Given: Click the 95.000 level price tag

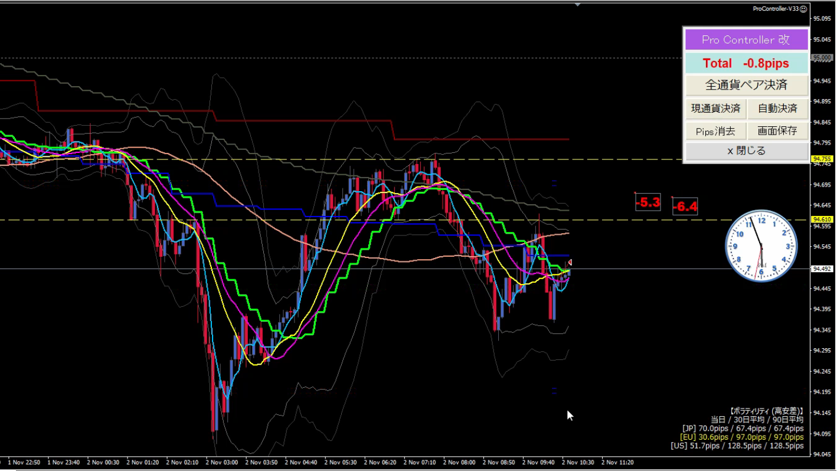Looking at the screenshot, I should (x=822, y=58).
